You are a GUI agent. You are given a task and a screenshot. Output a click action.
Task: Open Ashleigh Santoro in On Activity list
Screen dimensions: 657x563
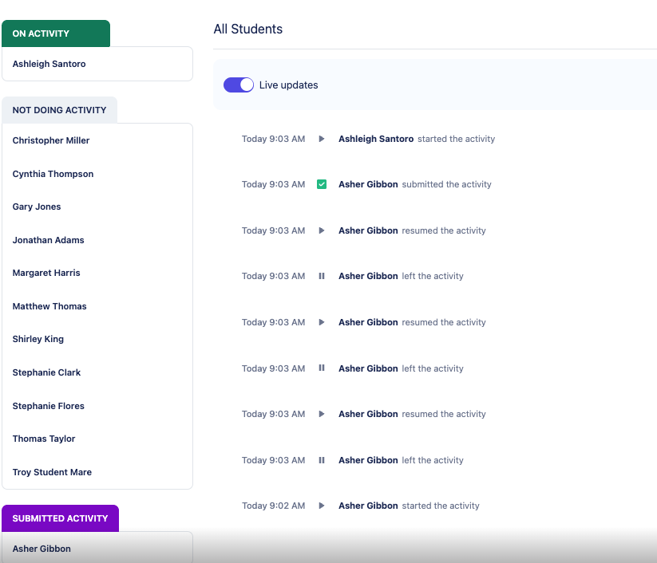point(97,64)
